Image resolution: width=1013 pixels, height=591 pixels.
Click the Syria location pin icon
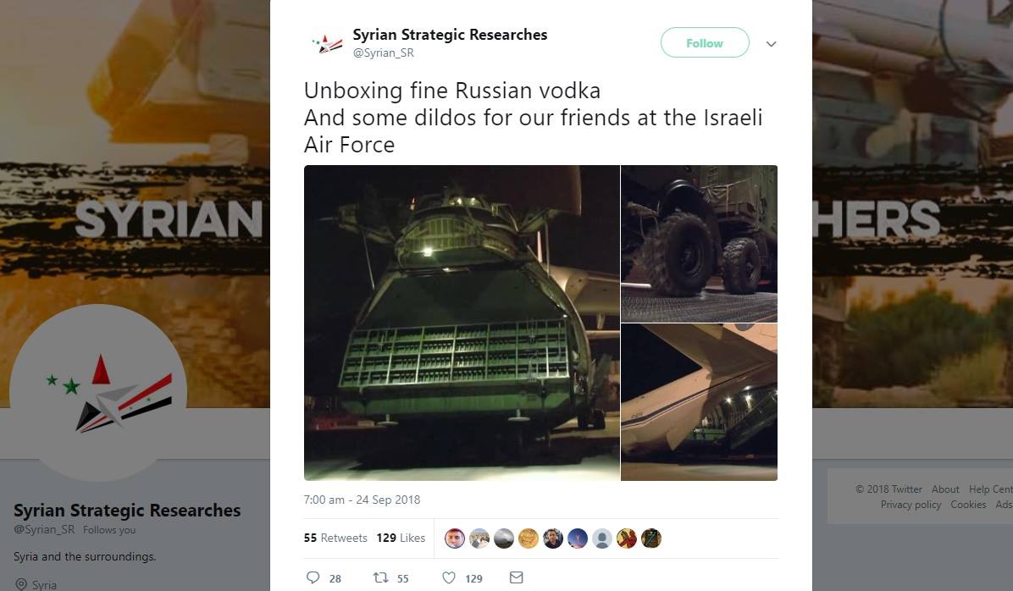click(20, 584)
